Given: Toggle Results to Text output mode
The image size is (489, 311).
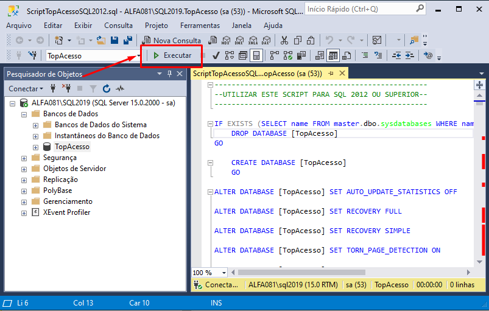Looking at the screenshot, I should pos(320,55).
